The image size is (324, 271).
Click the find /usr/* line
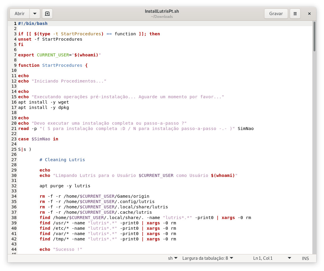coord(108,223)
